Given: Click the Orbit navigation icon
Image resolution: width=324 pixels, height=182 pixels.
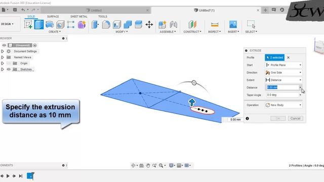Looking at the screenshot, I should pyautogui.click(x=133, y=165).
